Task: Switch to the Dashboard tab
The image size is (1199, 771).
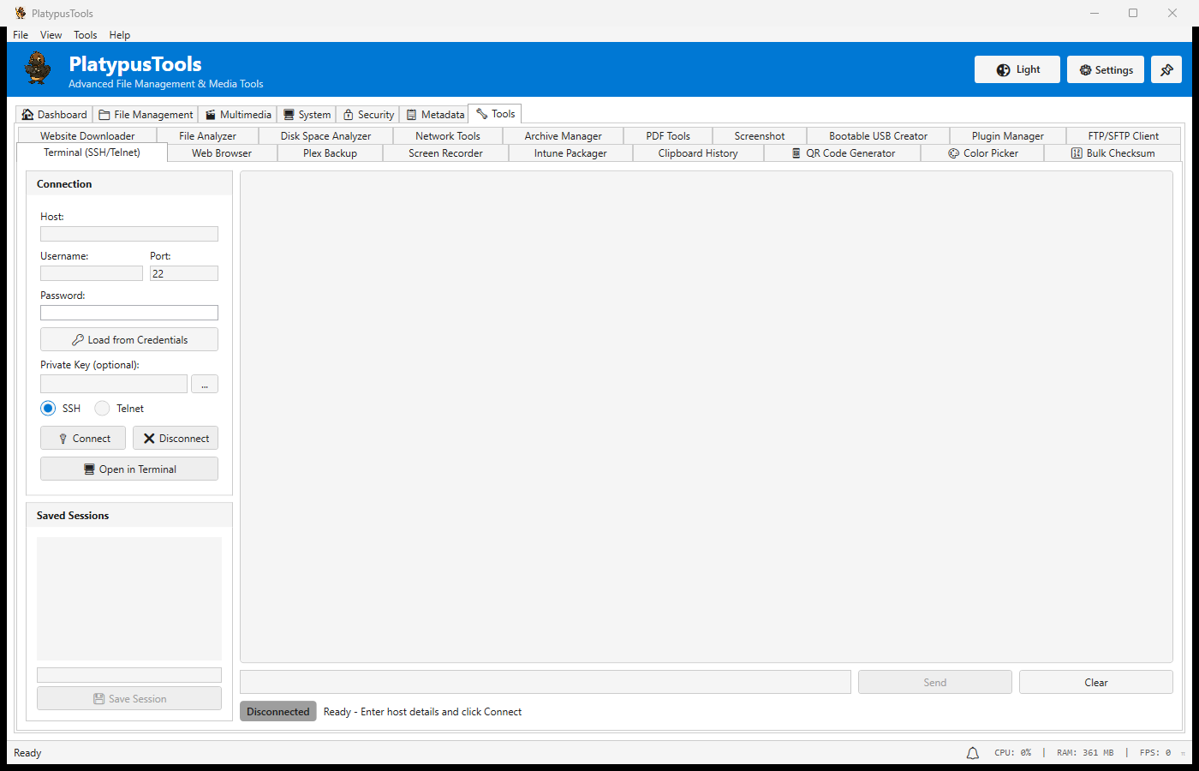Action: pos(55,115)
